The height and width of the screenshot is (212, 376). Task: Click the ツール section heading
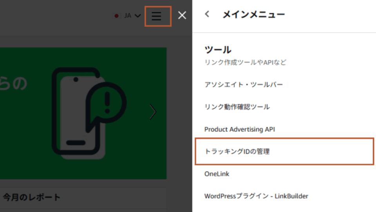click(218, 50)
